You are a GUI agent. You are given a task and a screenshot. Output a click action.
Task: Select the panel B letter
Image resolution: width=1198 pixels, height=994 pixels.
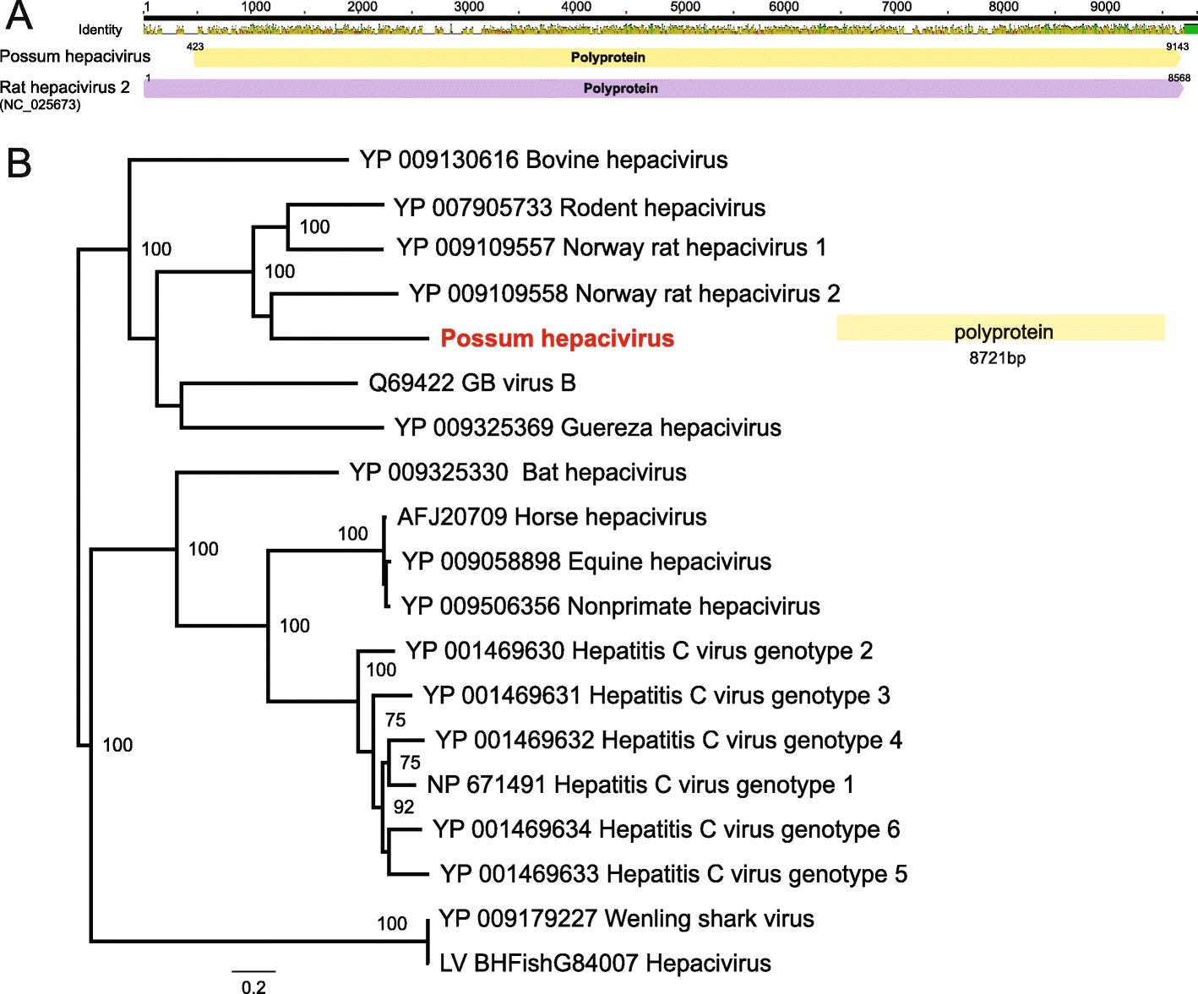pos(19,163)
